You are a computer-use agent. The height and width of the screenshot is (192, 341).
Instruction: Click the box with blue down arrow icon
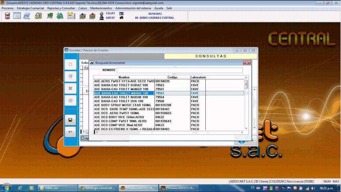(83, 16)
